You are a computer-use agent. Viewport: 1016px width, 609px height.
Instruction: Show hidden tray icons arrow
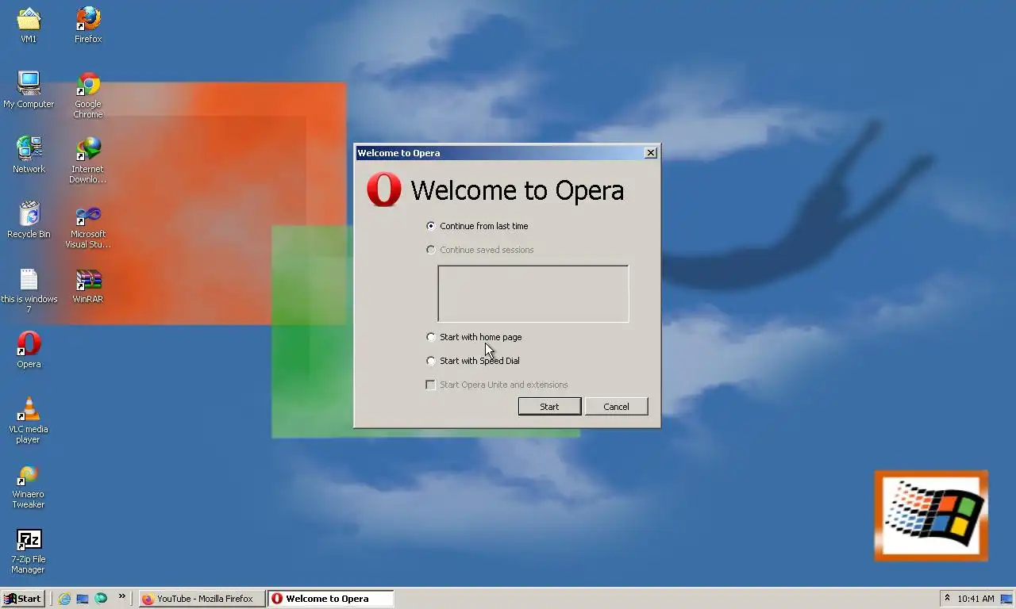tap(947, 598)
